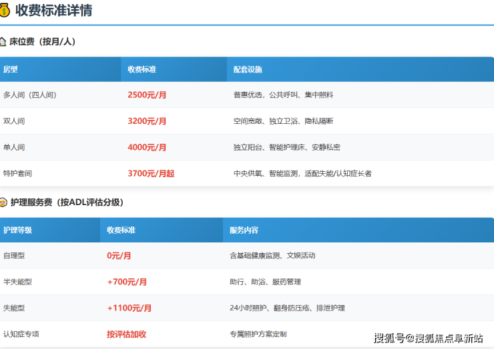Select the 3200元/月 price text

147,121
